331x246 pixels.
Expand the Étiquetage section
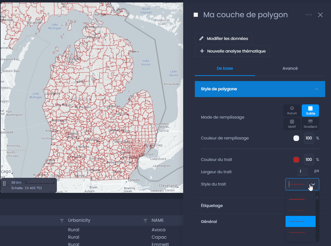[x=260, y=205]
